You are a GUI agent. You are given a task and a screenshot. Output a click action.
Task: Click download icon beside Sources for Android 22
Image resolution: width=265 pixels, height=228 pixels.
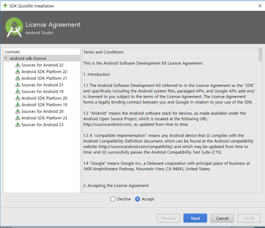[17, 65]
